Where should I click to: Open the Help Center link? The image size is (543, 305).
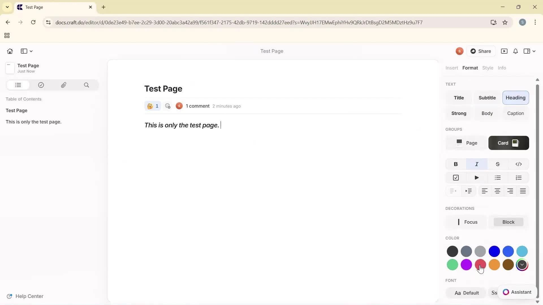pyautogui.click(x=29, y=296)
